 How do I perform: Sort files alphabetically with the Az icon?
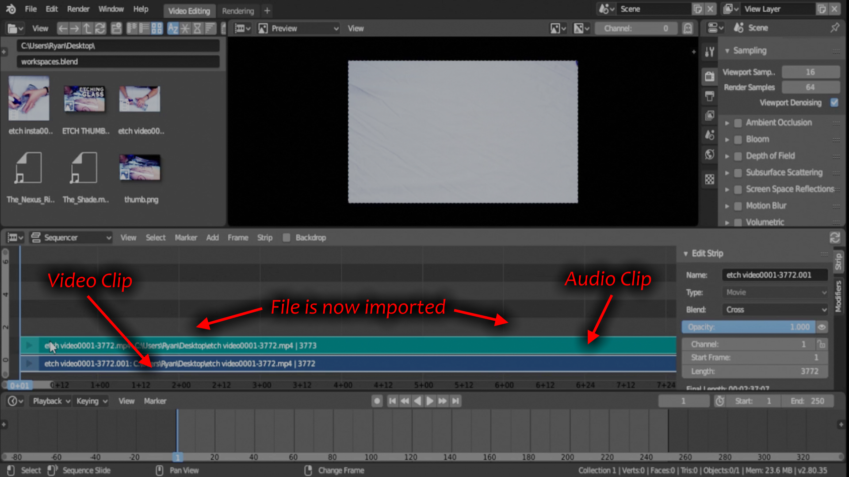[x=172, y=28]
